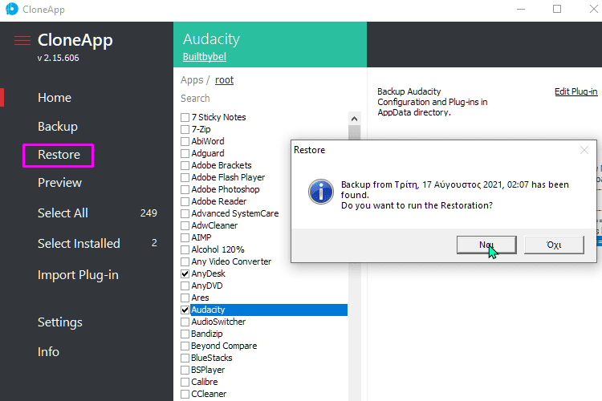Image resolution: width=602 pixels, height=401 pixels.
Task: Check the Ares checkbox
Action: (185, 298)
